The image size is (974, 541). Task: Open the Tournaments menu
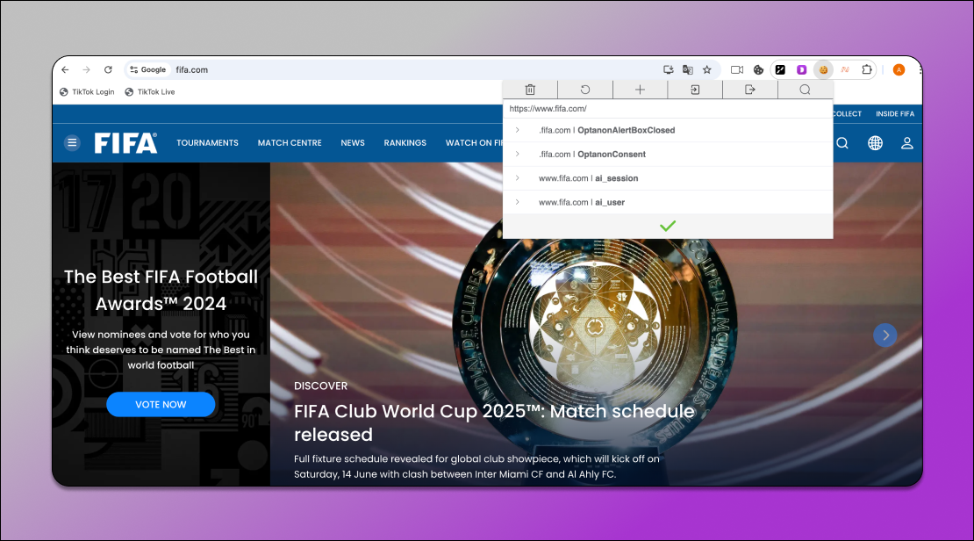(x=207, y=143)
